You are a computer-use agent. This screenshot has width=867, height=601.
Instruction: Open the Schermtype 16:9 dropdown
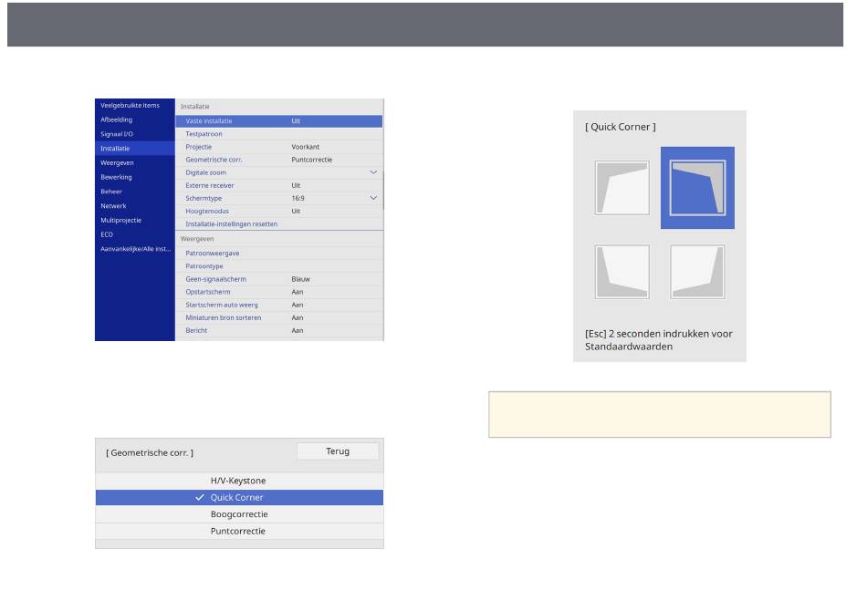tap(372, 198)
